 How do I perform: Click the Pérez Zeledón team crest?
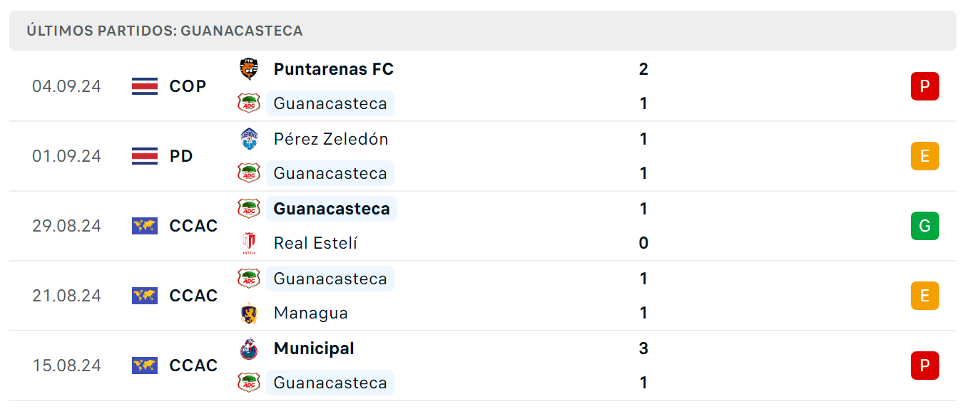pyautogui.click(x=249, y=139)
